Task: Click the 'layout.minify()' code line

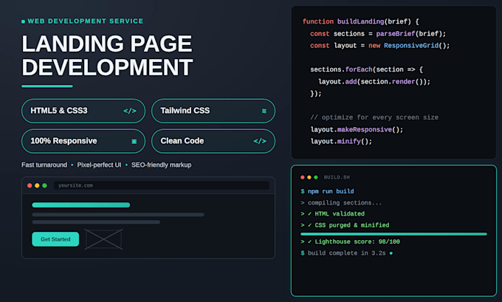Action: point(341,141)
